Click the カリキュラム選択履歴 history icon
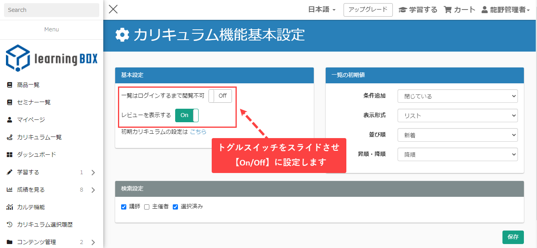This screenshot has width=537, height=248. [x=10, y=224]
